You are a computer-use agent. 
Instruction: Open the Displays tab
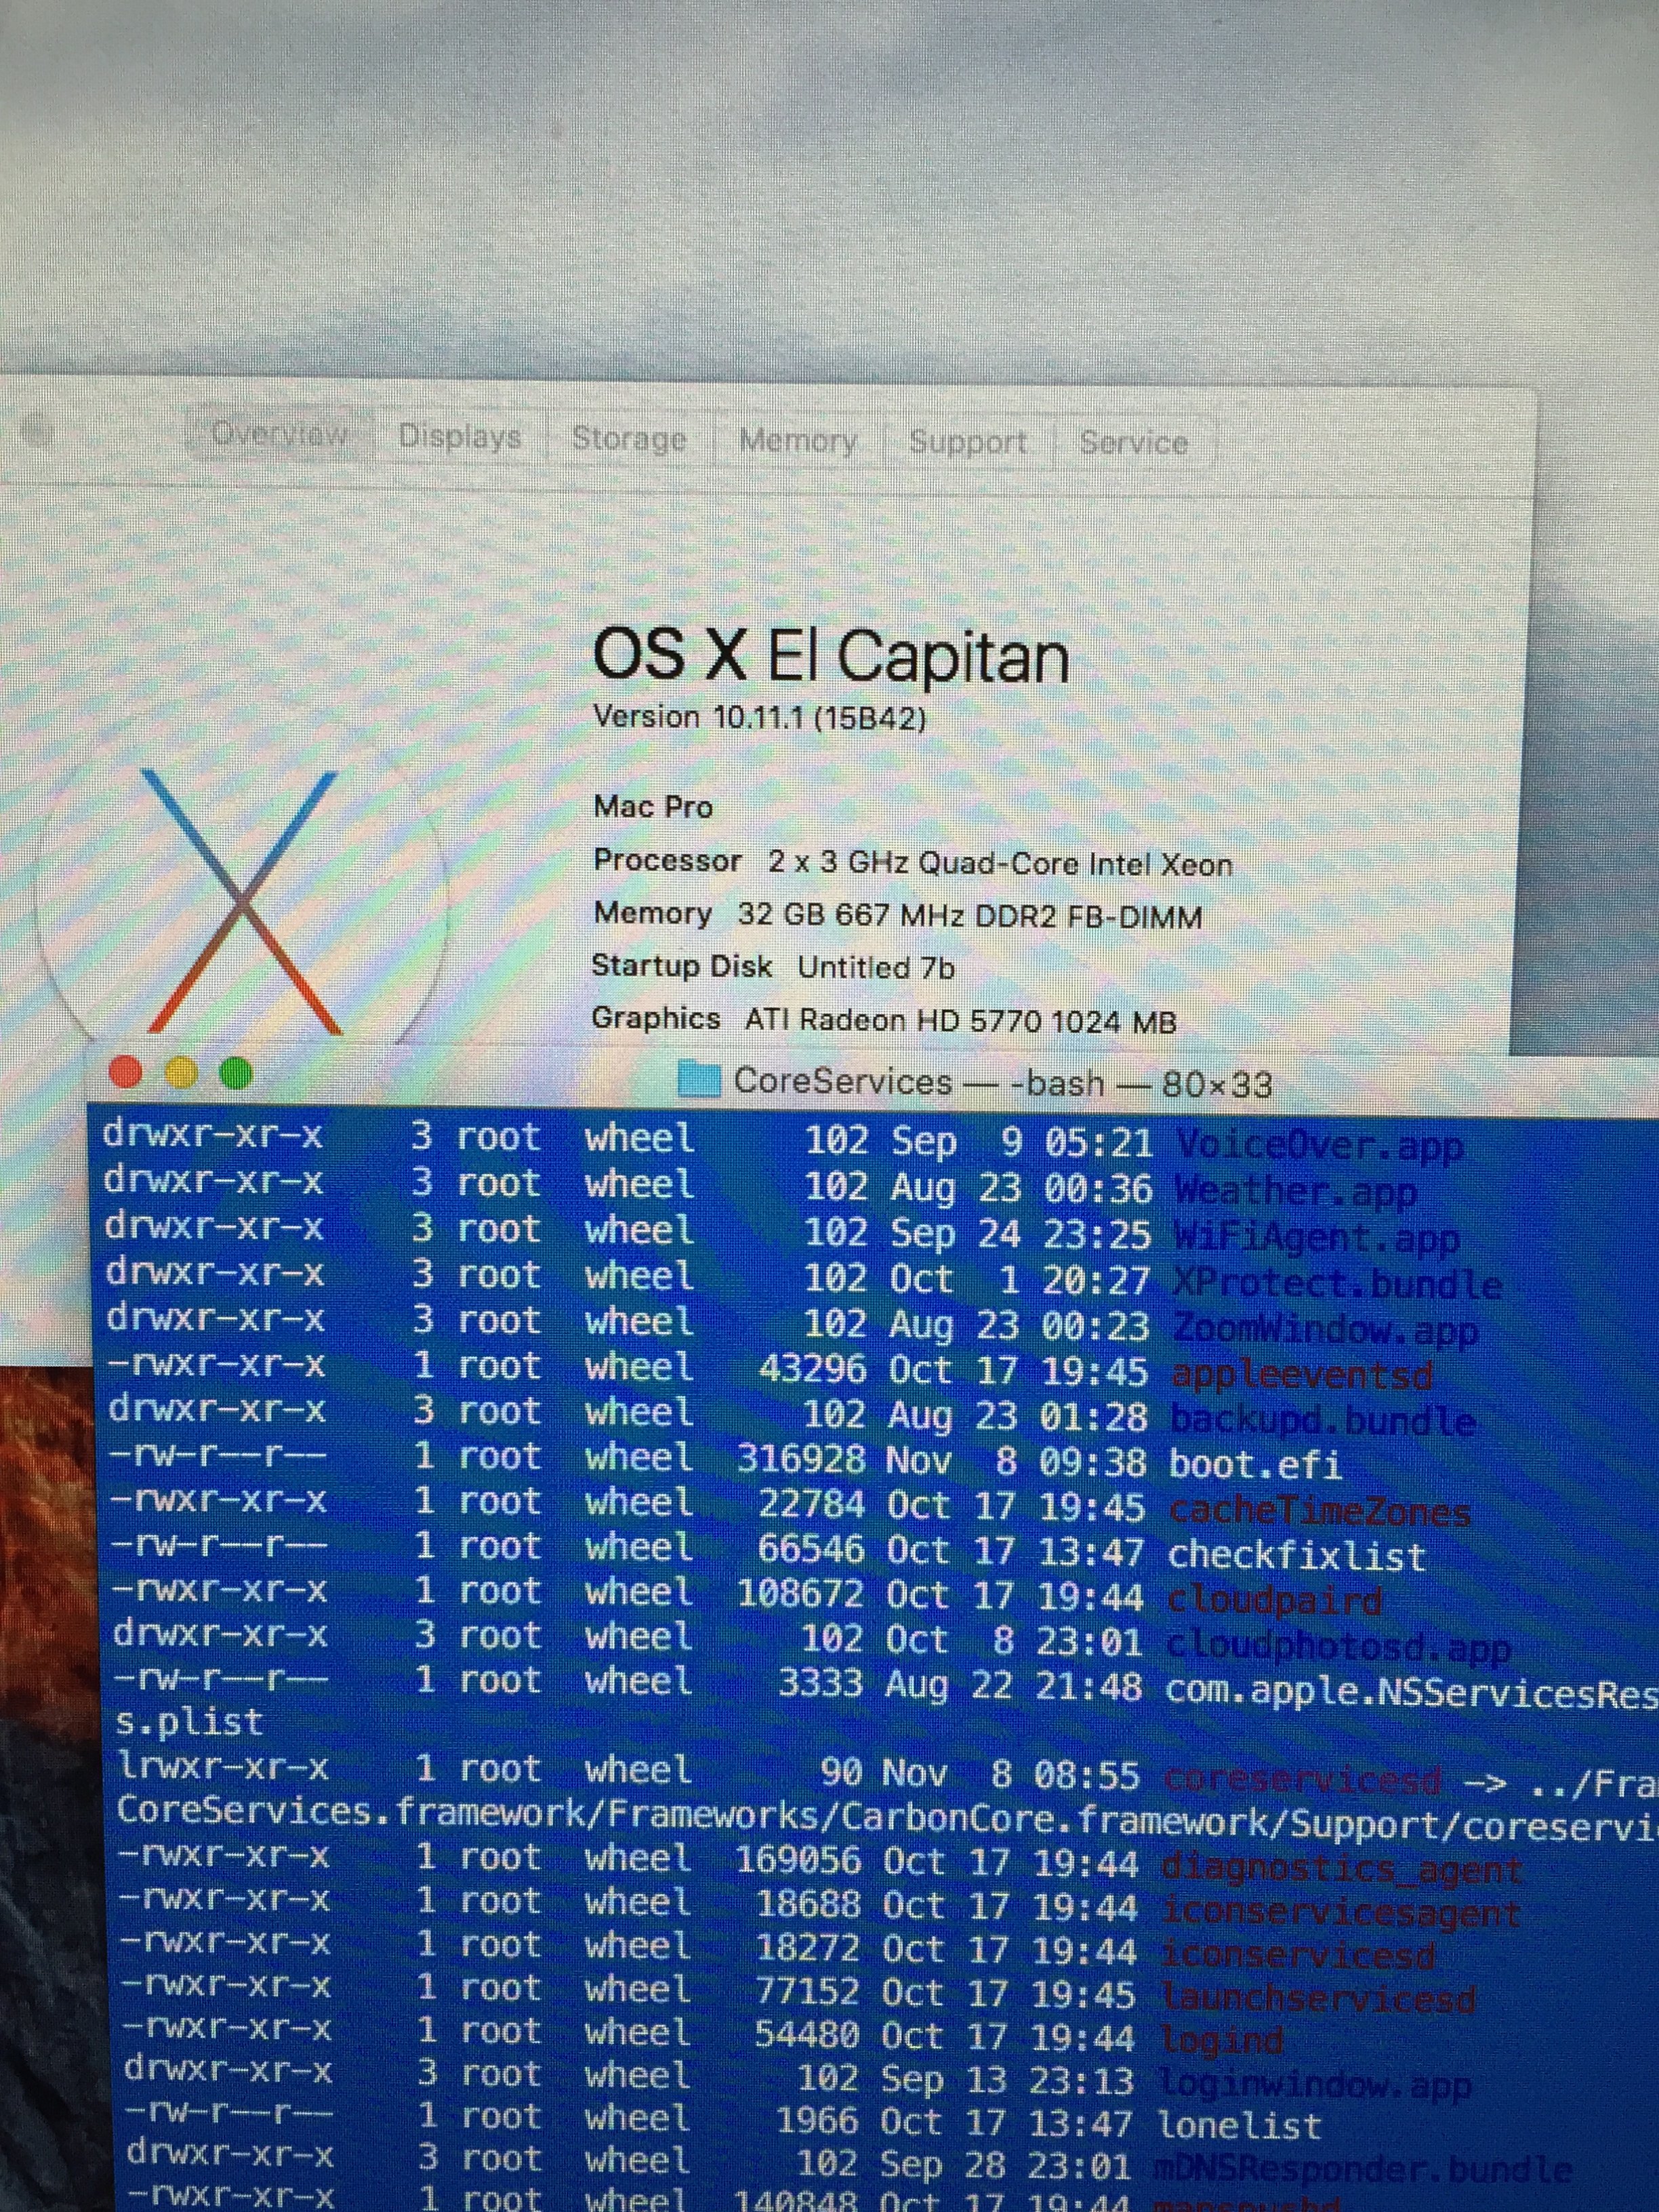click(459, 437)
